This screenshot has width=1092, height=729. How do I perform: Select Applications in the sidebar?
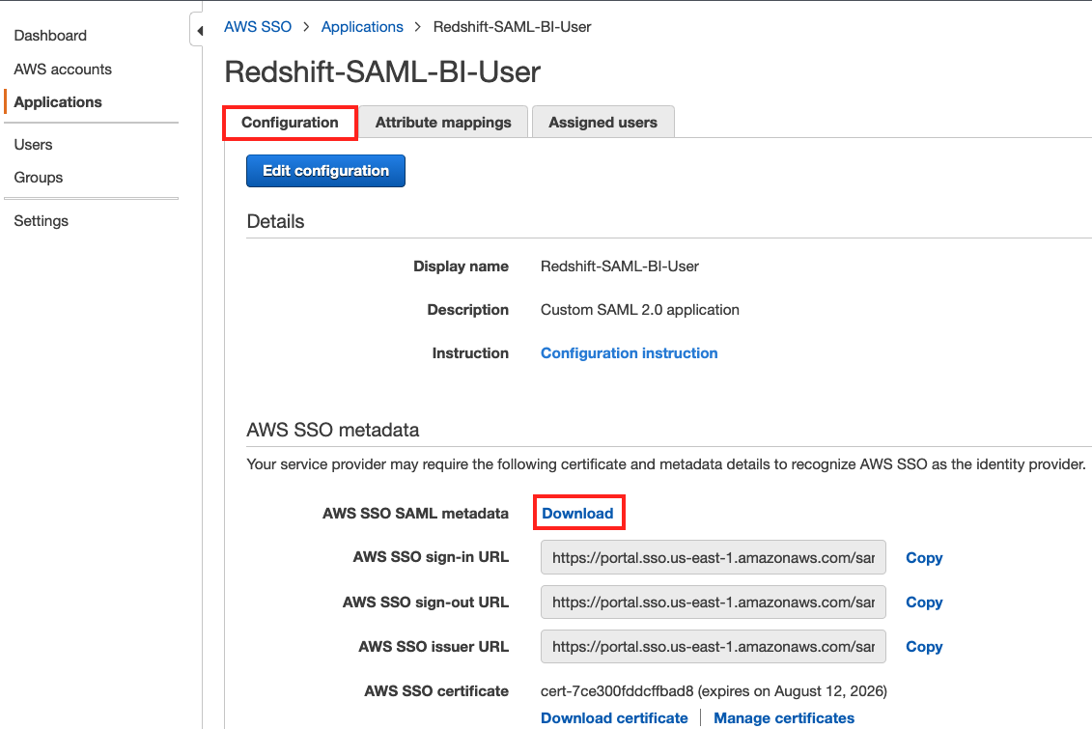click(58, 102)
